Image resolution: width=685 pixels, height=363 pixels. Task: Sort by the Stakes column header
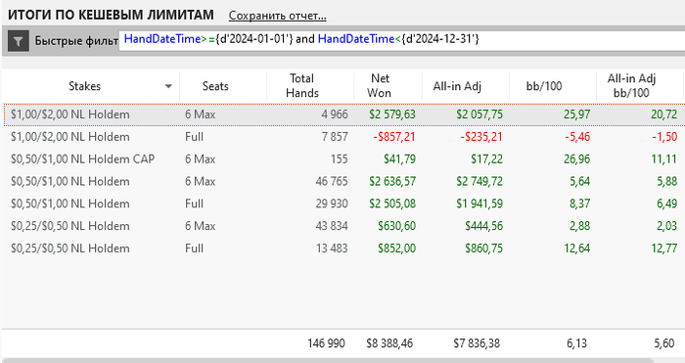pyautogui.click(x=85, y=86)
